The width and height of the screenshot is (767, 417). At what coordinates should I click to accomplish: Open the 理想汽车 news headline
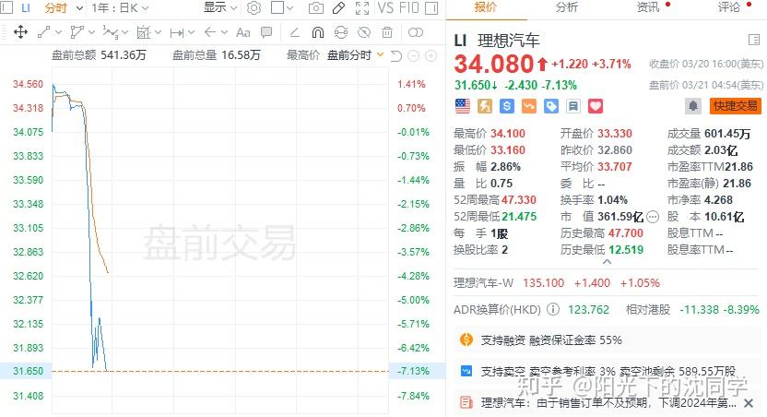(x=608, y=403)
